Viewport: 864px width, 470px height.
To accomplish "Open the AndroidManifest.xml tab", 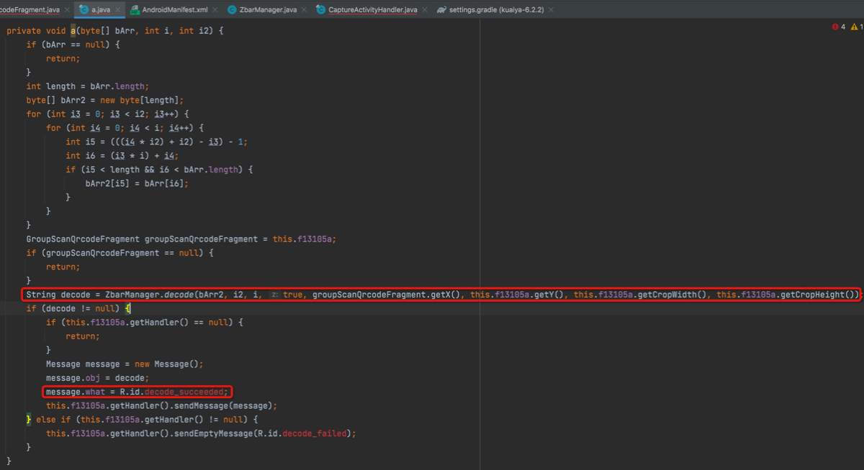I will pyautogui.click(x=175, y=9).
